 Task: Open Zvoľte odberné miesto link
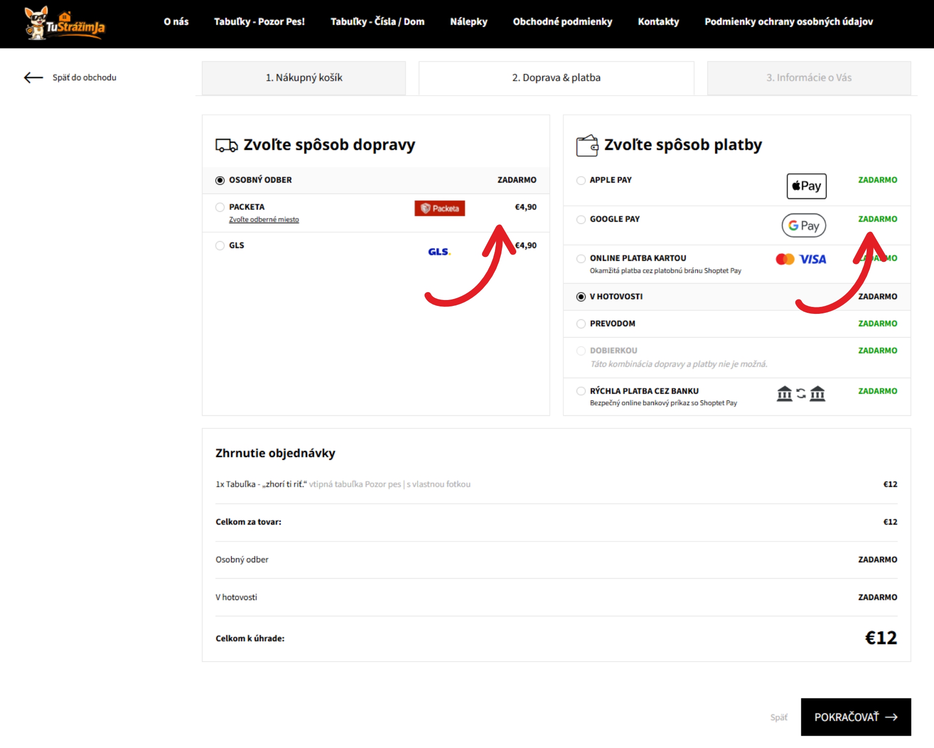264,220
